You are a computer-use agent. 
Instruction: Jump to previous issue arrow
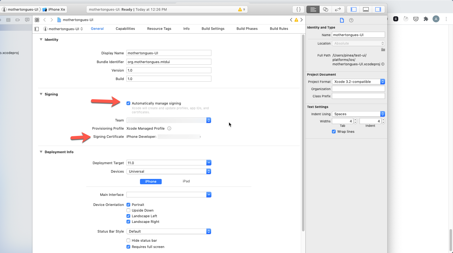coord(291,20)
